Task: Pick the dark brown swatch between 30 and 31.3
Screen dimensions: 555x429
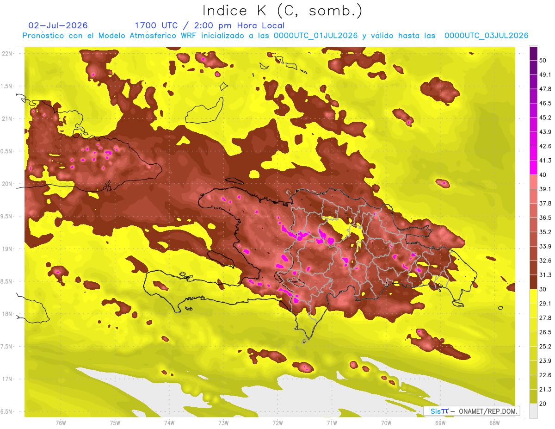Action: click(534, 282)
